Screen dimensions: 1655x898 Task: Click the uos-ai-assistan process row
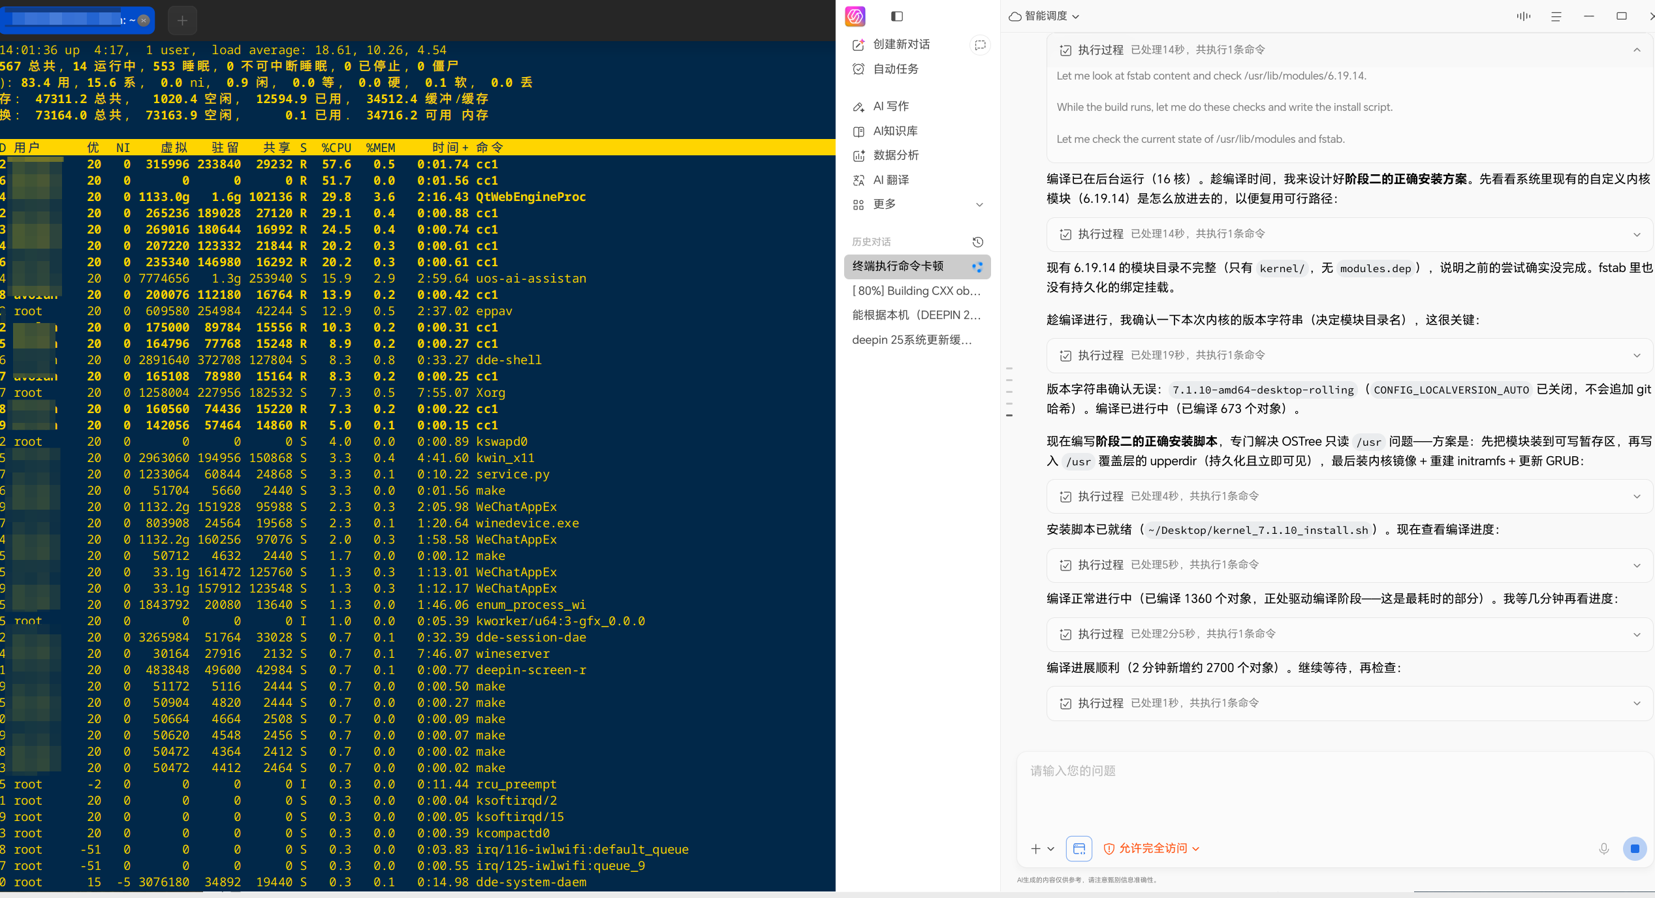click(418, 278)
